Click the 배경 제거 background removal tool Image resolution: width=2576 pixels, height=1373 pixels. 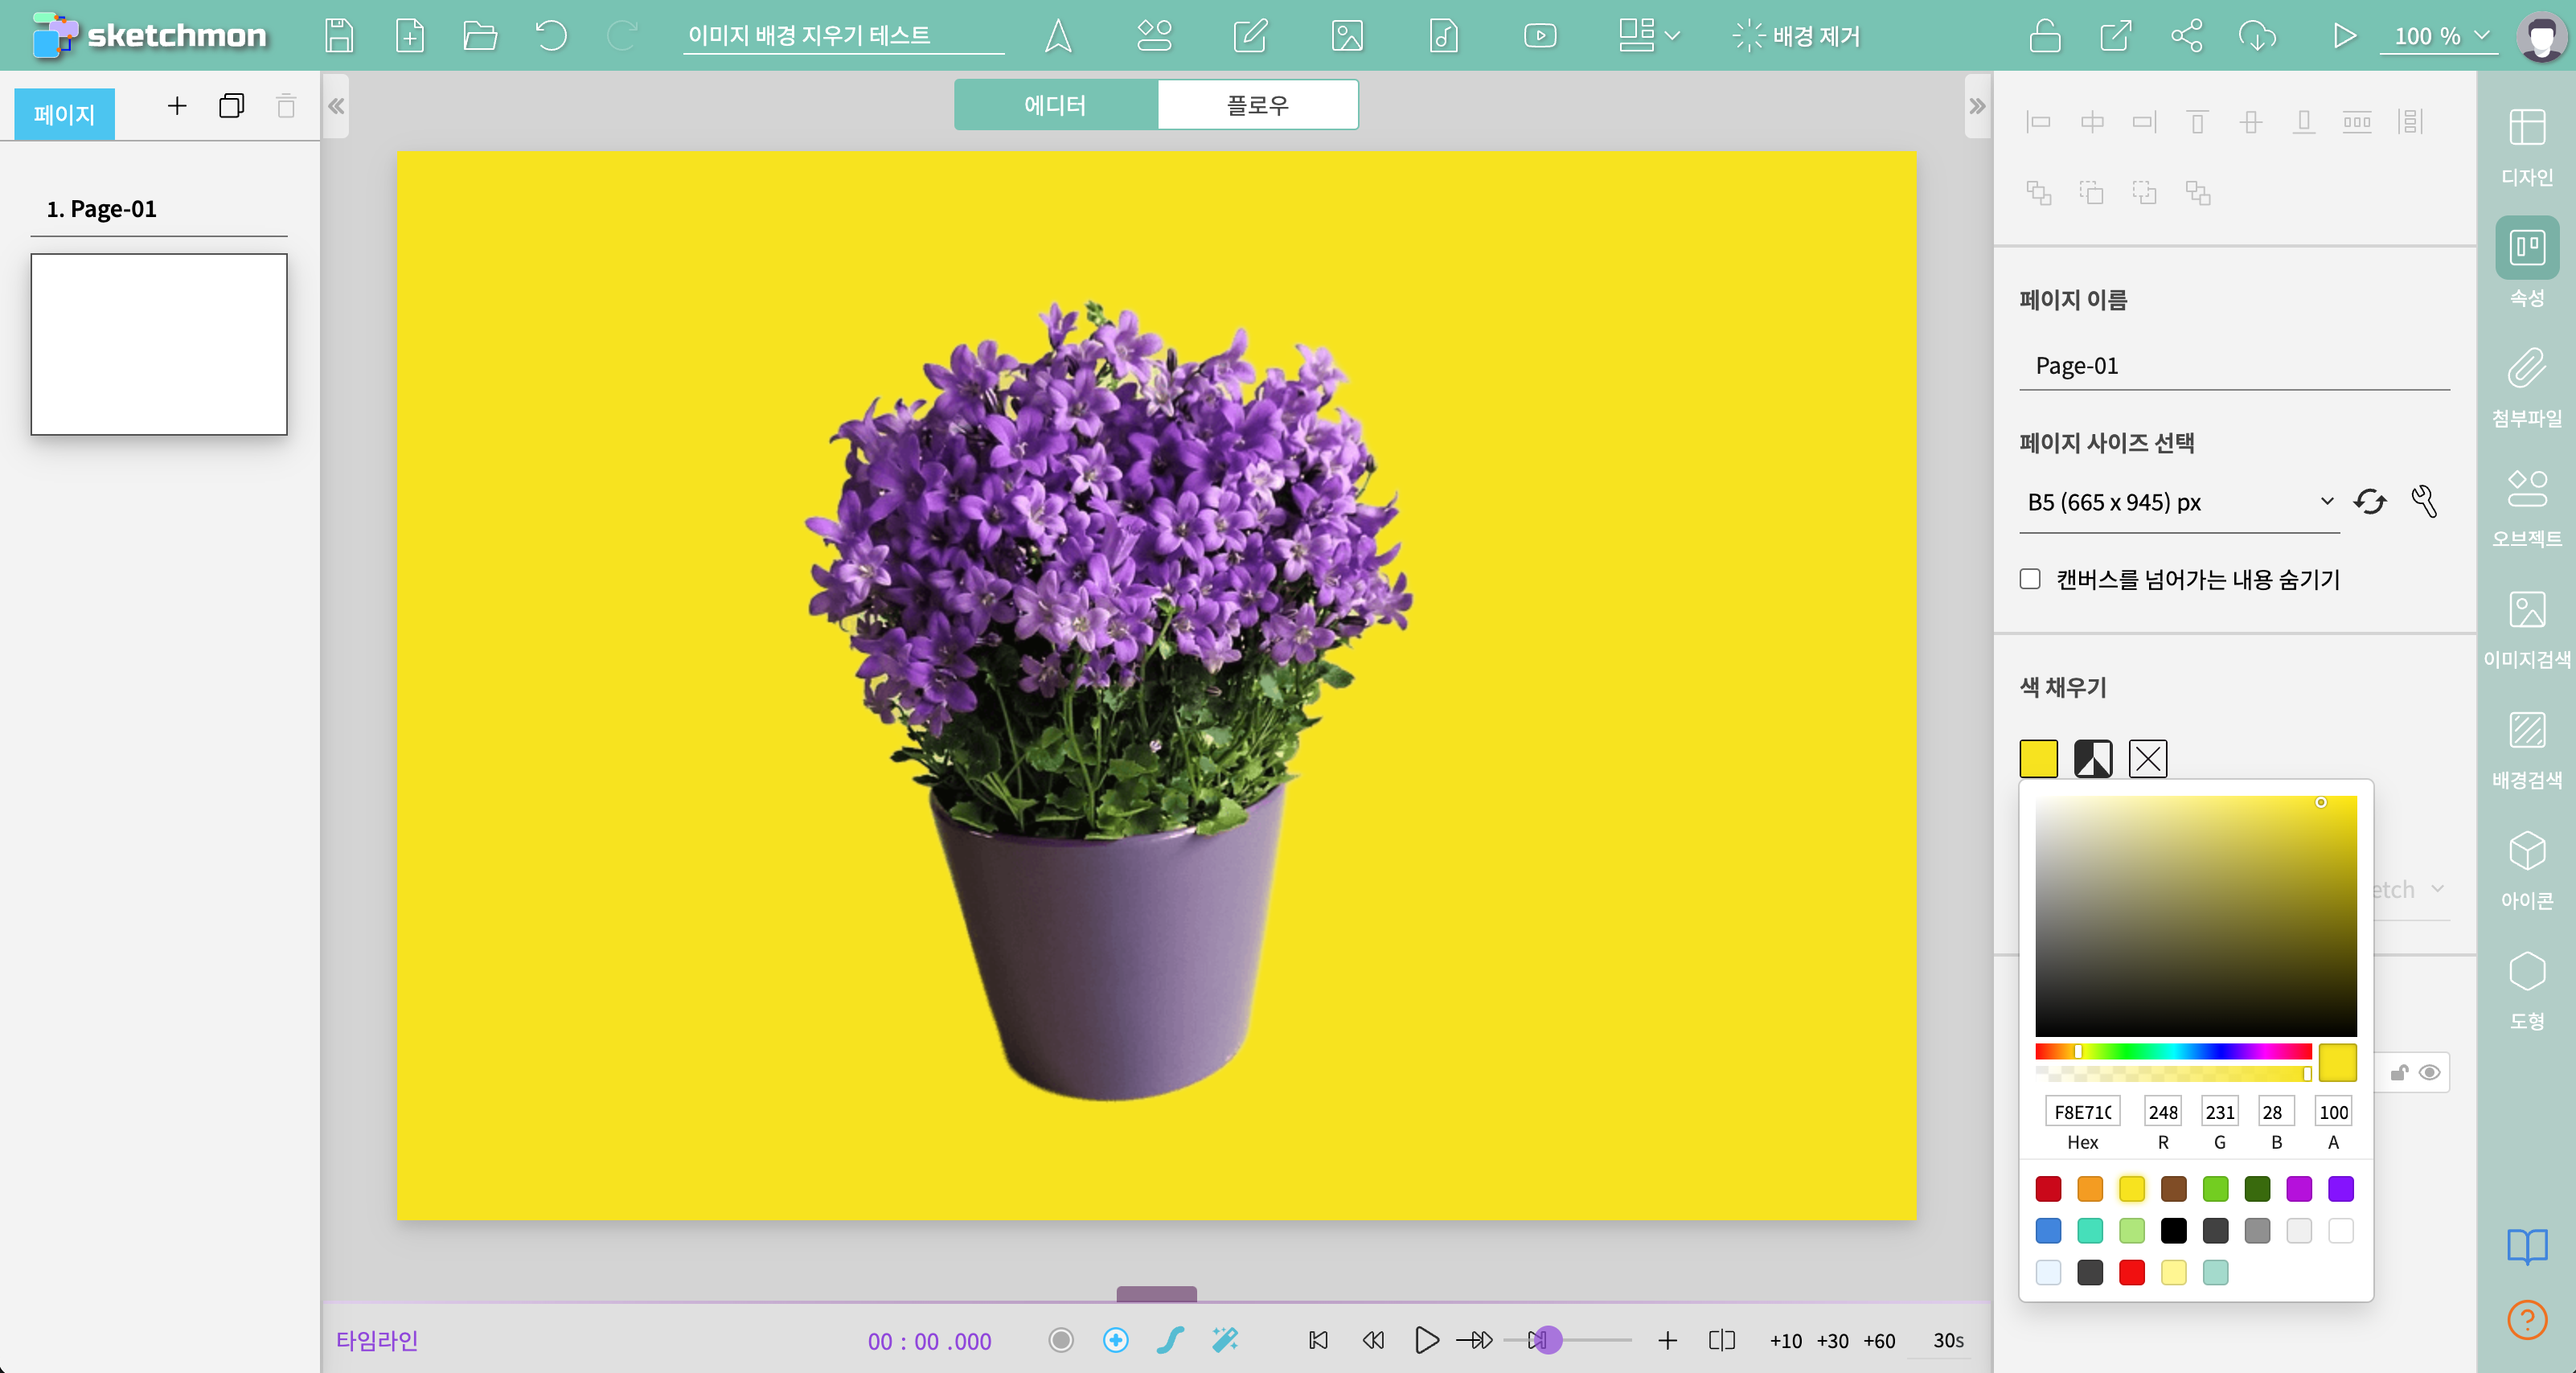coord(1797,36)
